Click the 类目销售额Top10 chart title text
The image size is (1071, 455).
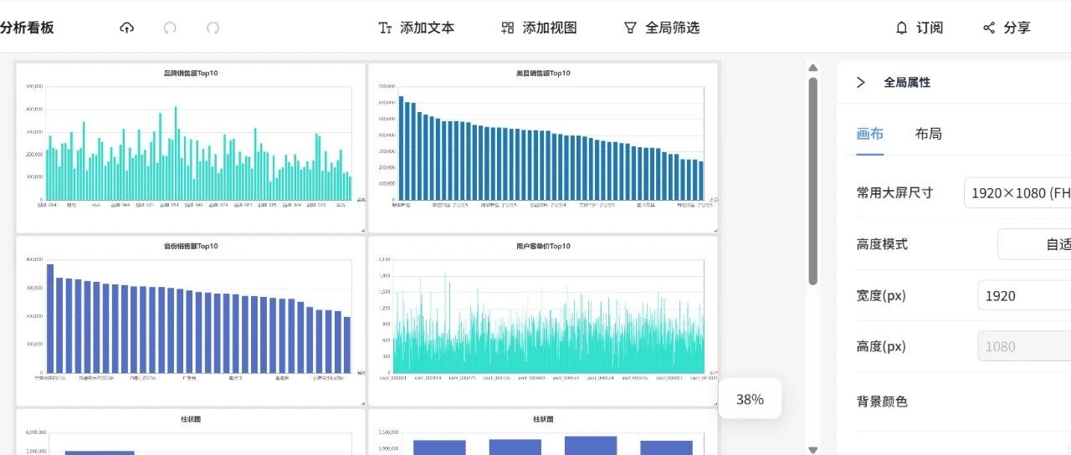click(543, 74)
